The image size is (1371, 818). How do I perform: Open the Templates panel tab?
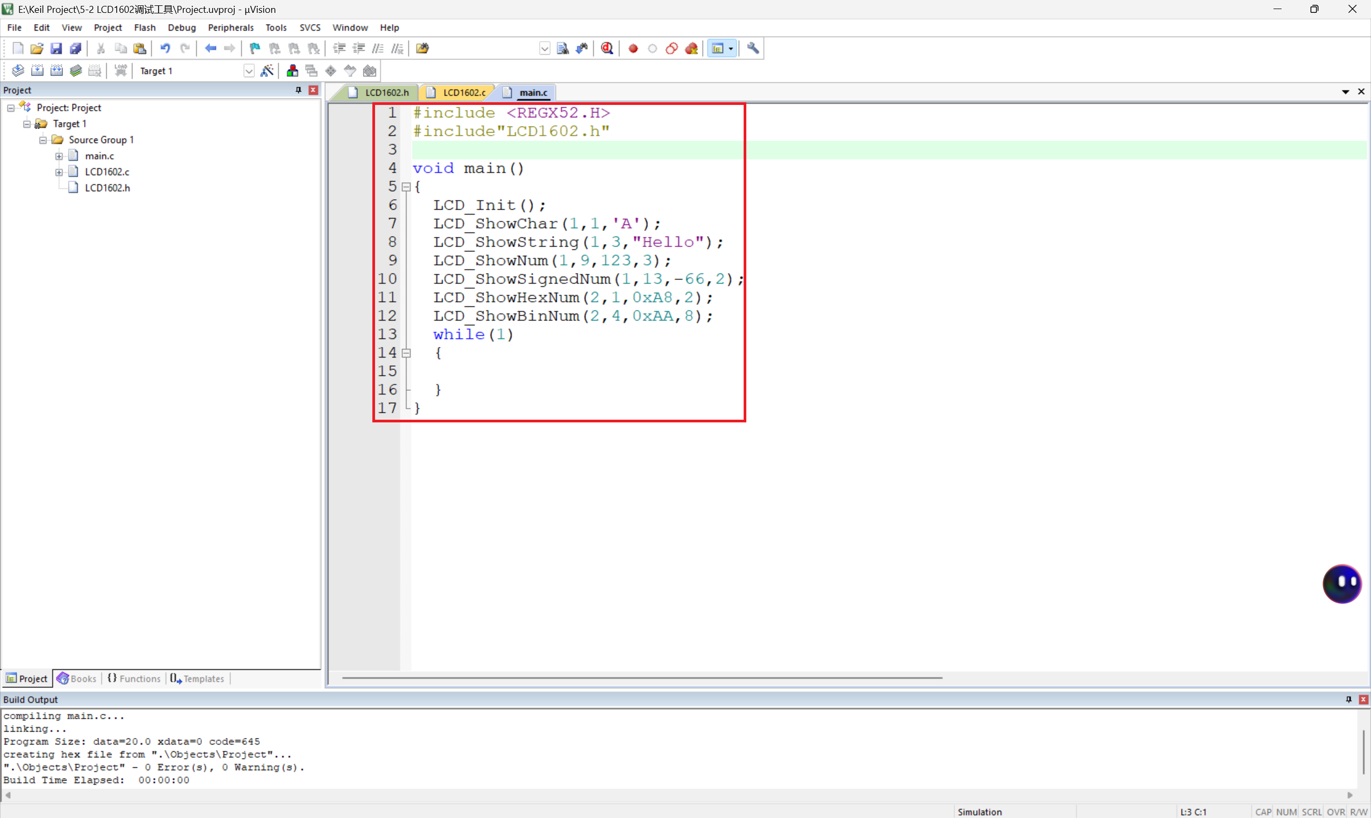coord(198,678)
